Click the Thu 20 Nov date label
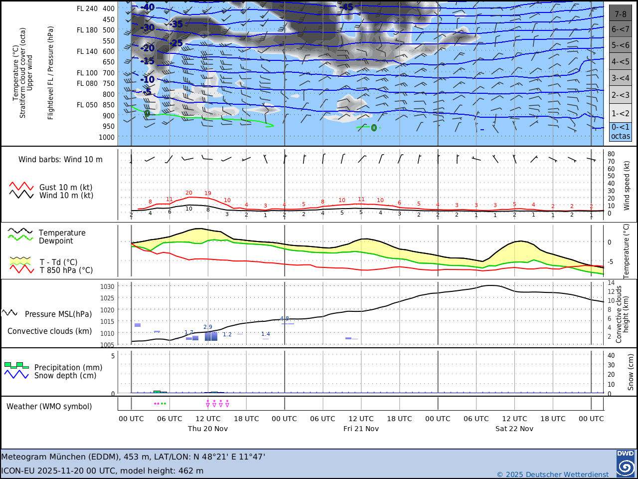Viewport: 638px width, 479px height. coord(208,429)
